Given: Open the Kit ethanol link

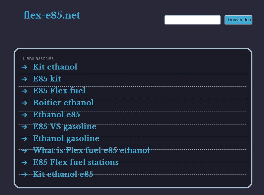Looking at the screenshot, I should pos(55,67).
